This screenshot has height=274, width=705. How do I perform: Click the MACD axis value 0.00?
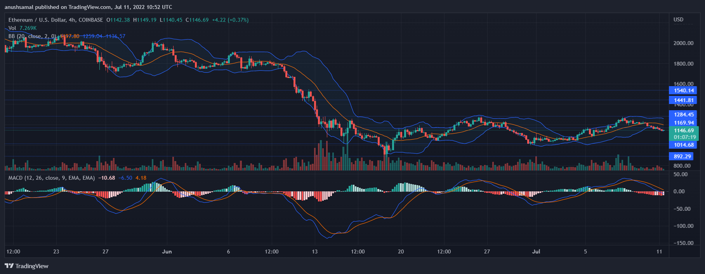[679, 191]
